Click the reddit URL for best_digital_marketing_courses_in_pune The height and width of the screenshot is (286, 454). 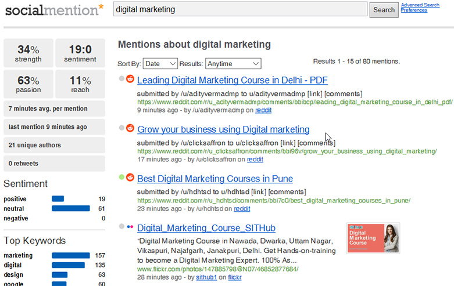pos(274,201)
